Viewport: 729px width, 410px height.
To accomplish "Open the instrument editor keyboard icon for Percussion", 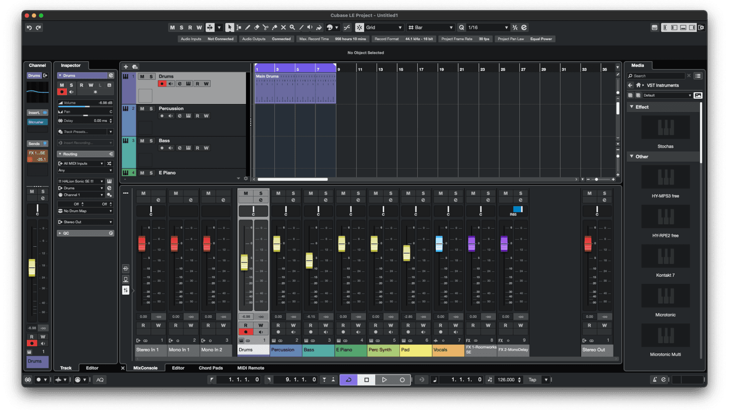I will [x=189, y=116].
